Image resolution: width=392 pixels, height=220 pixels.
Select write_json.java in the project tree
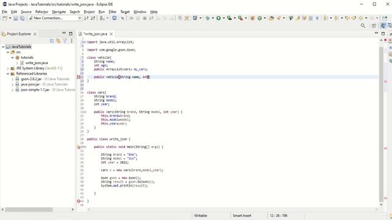[37, 63]
